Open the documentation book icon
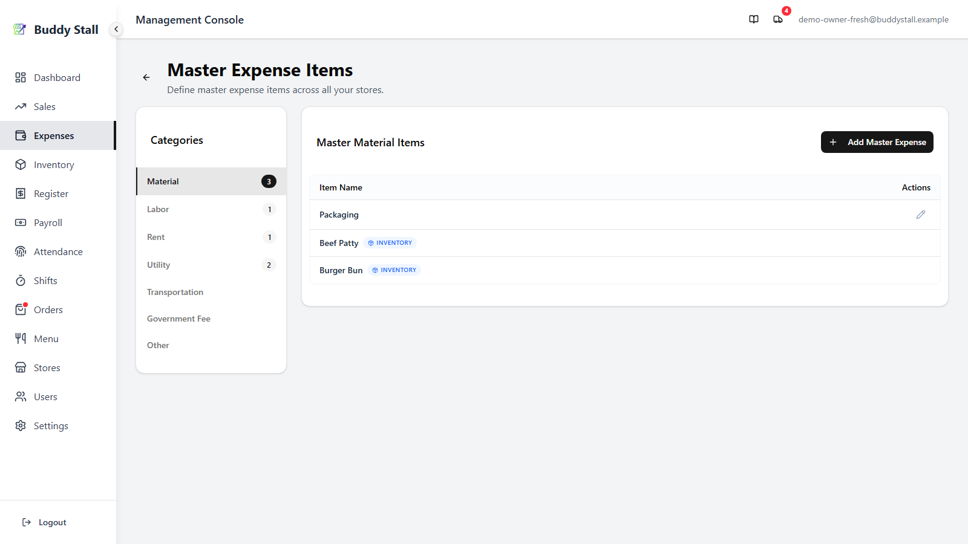Image resolution: width=968 pixels, height=544 pixels. pos(754,19)
